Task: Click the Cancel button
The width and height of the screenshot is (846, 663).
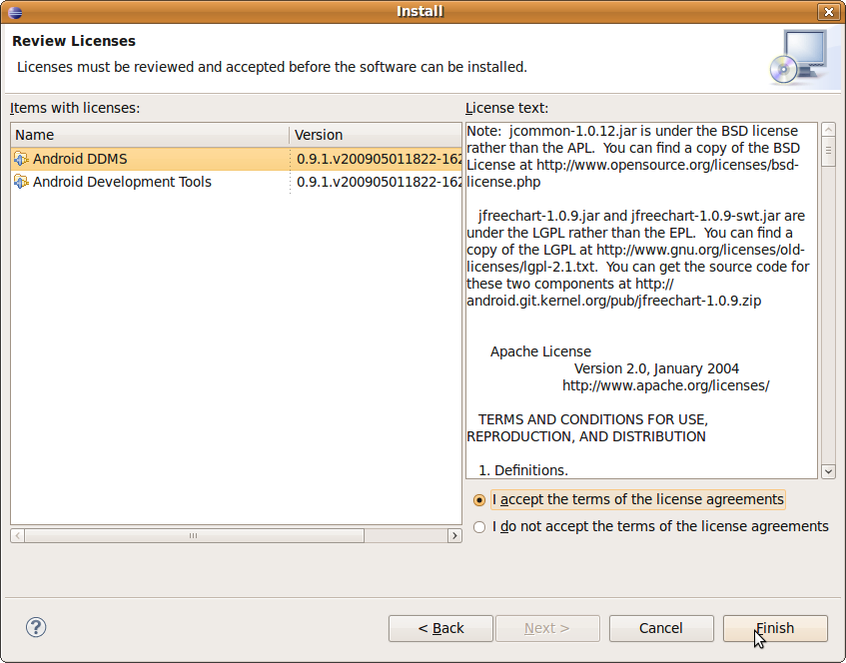Action: [661, 628]
